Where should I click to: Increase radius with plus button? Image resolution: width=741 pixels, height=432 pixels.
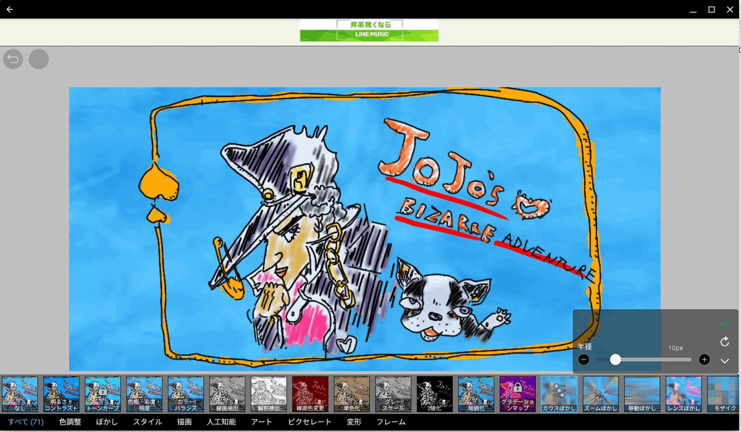[x=704, y=360]
